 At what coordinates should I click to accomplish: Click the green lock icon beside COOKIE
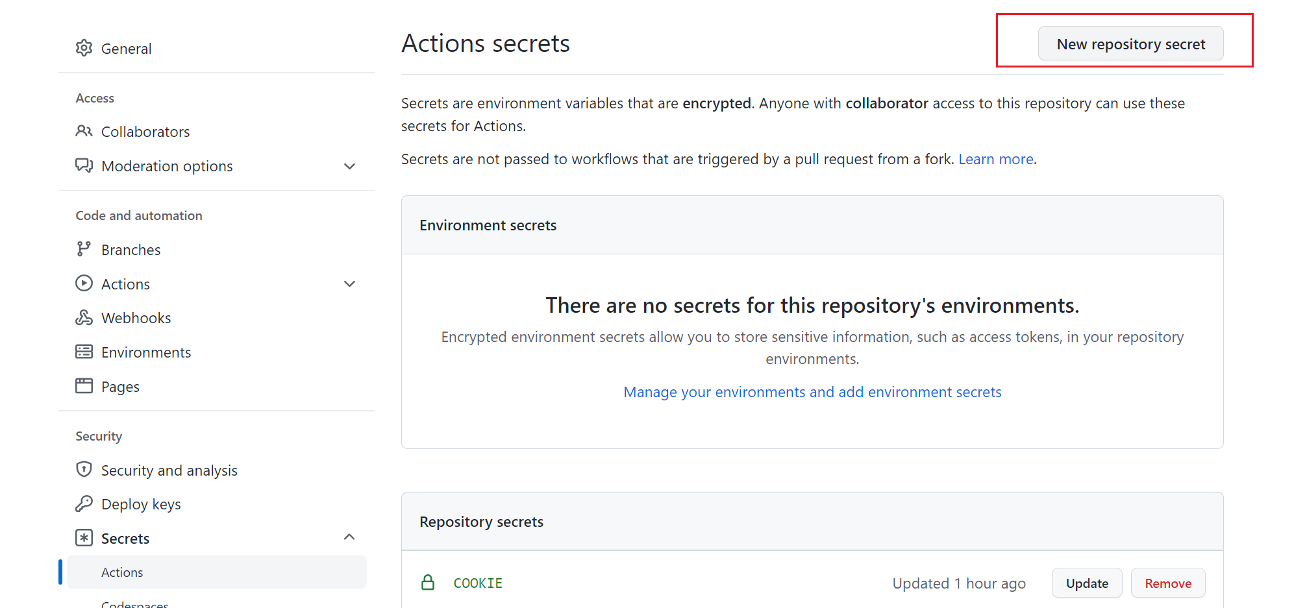pos(428,582)
